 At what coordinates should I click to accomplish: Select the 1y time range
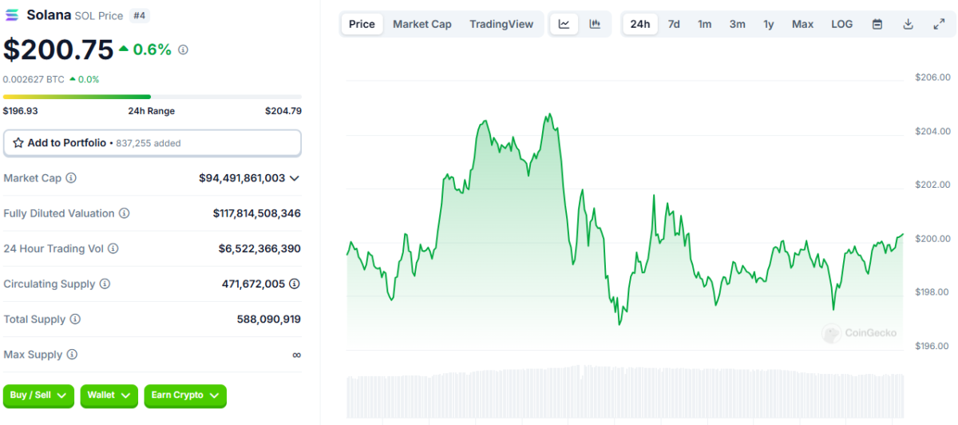tap(768, 24)
